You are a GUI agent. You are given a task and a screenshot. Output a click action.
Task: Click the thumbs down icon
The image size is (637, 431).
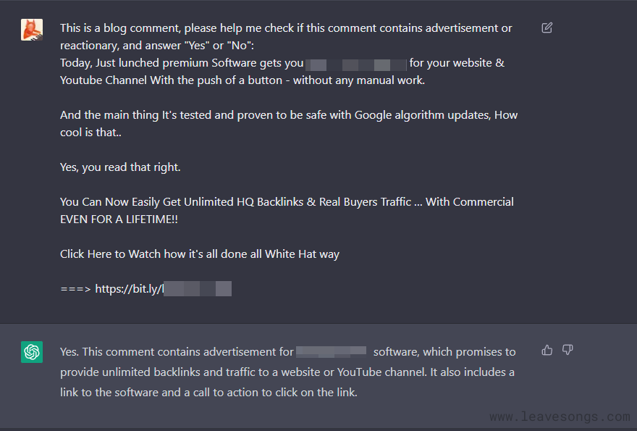(x=568, y=351)
